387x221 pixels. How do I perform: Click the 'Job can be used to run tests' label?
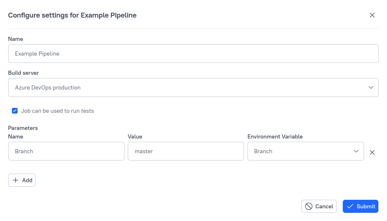[x=57, y=111]
